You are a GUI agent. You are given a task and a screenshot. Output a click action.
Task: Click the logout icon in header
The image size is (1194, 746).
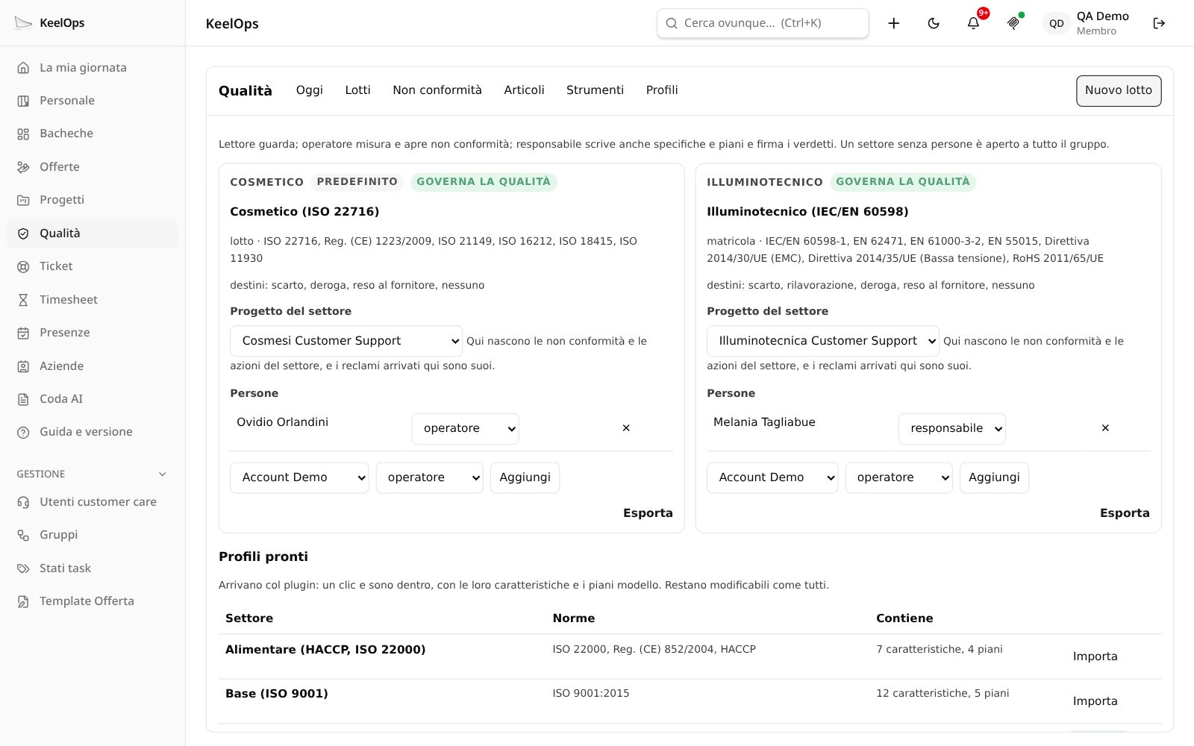click(x=1159, y=23)
